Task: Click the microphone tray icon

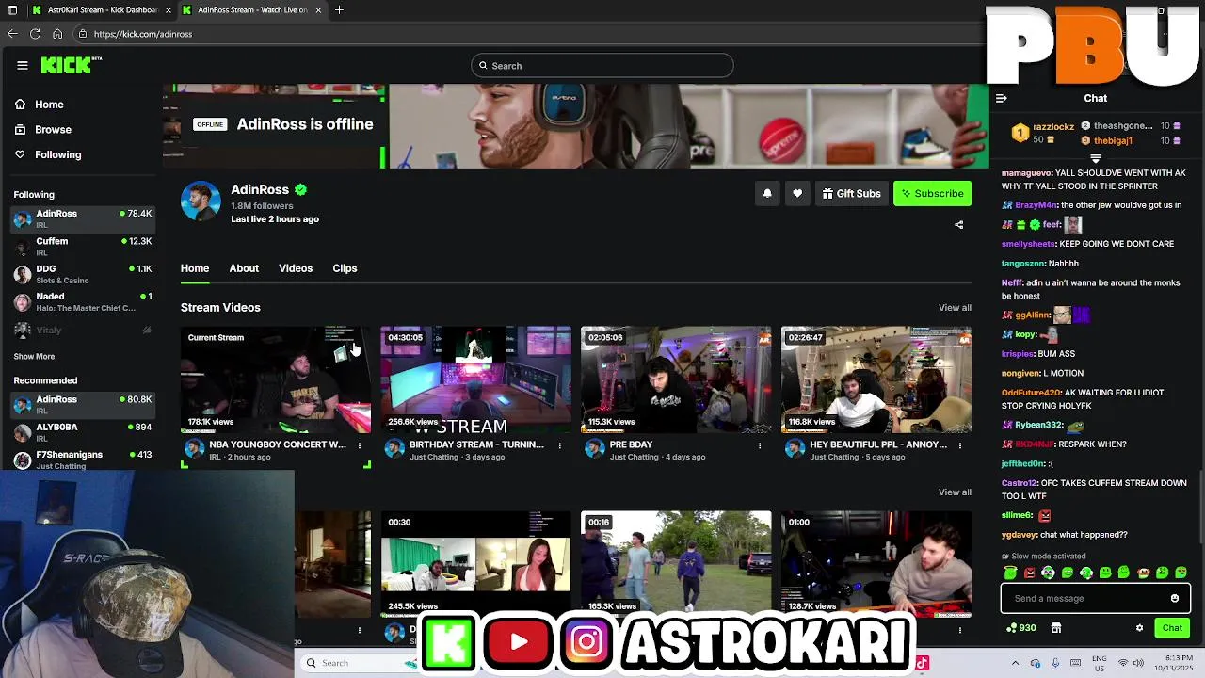Action: (1055, 663)
